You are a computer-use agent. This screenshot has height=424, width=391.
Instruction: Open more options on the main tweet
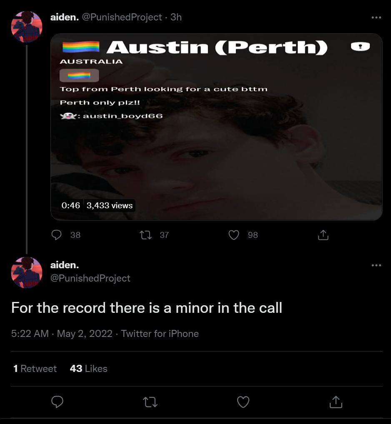pos(376,265)
